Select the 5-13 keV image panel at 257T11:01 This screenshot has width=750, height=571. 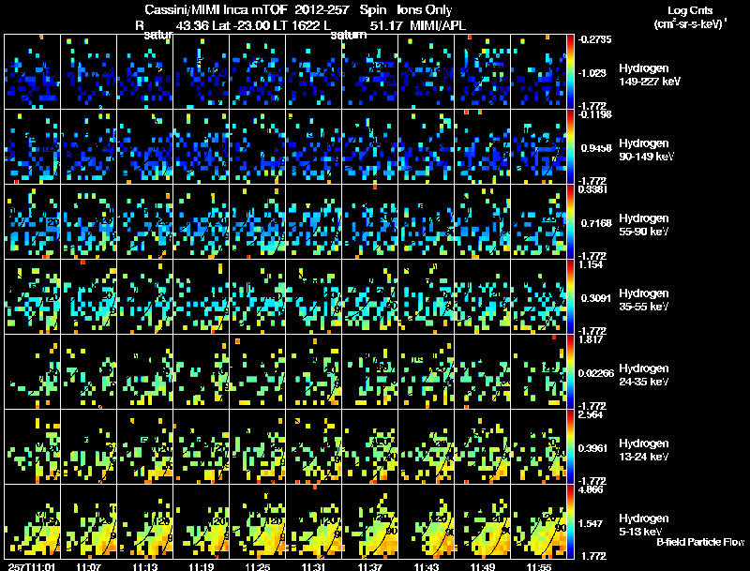32,522
